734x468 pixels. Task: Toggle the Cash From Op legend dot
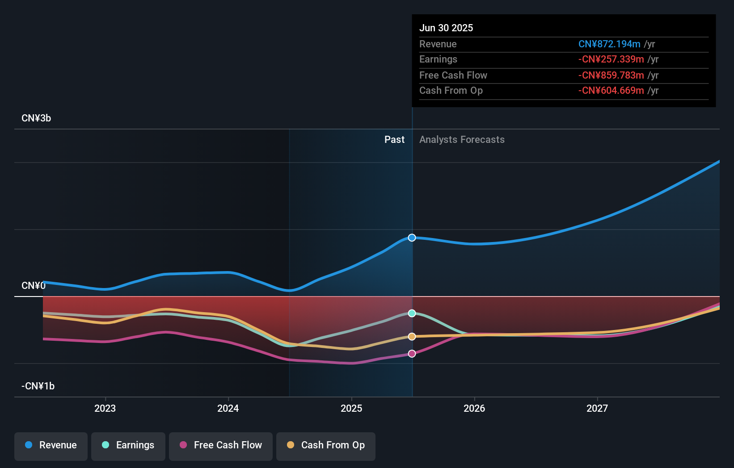pyautogui.click(x=291, y=445)
